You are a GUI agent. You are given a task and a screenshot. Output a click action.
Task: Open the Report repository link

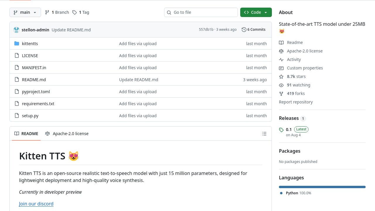pos(296,102)
